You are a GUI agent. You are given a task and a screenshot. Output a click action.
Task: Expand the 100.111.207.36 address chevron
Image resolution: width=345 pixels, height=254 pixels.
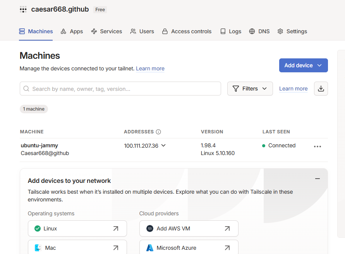point(163,145)
